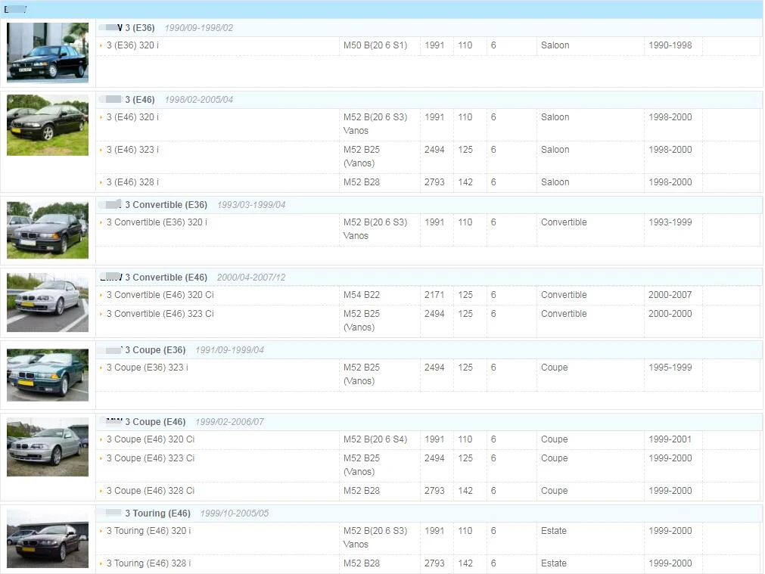Click years 1990-1998 for 3 (E36)
Viewport: 765px width, 574px height.
[x=670, y=45]
